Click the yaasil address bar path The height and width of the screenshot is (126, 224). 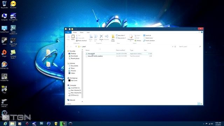tap(84, 47)
